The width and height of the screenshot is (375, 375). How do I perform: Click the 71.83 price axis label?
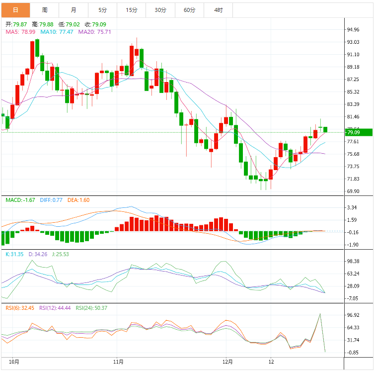(353, 179)
